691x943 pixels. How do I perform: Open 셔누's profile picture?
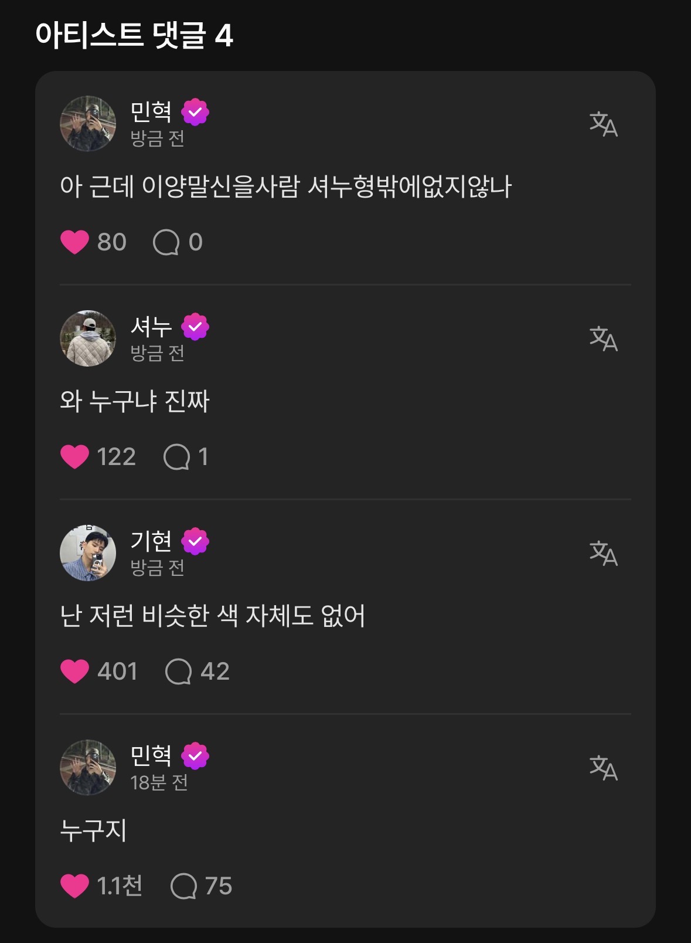88,338
